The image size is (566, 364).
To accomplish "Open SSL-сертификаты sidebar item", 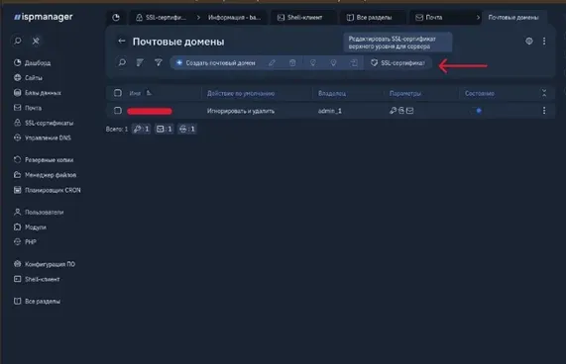I will 44,123.
